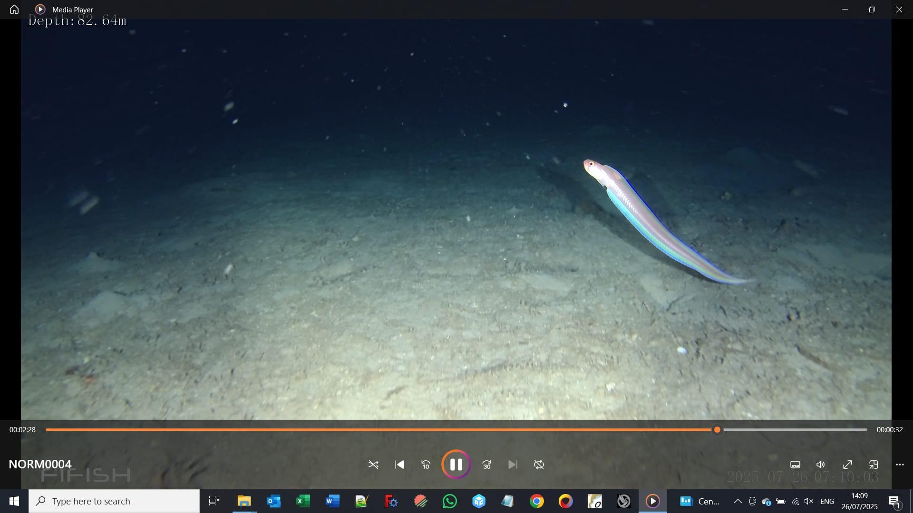Open subtitles and captions options

[x=795, y=465]
